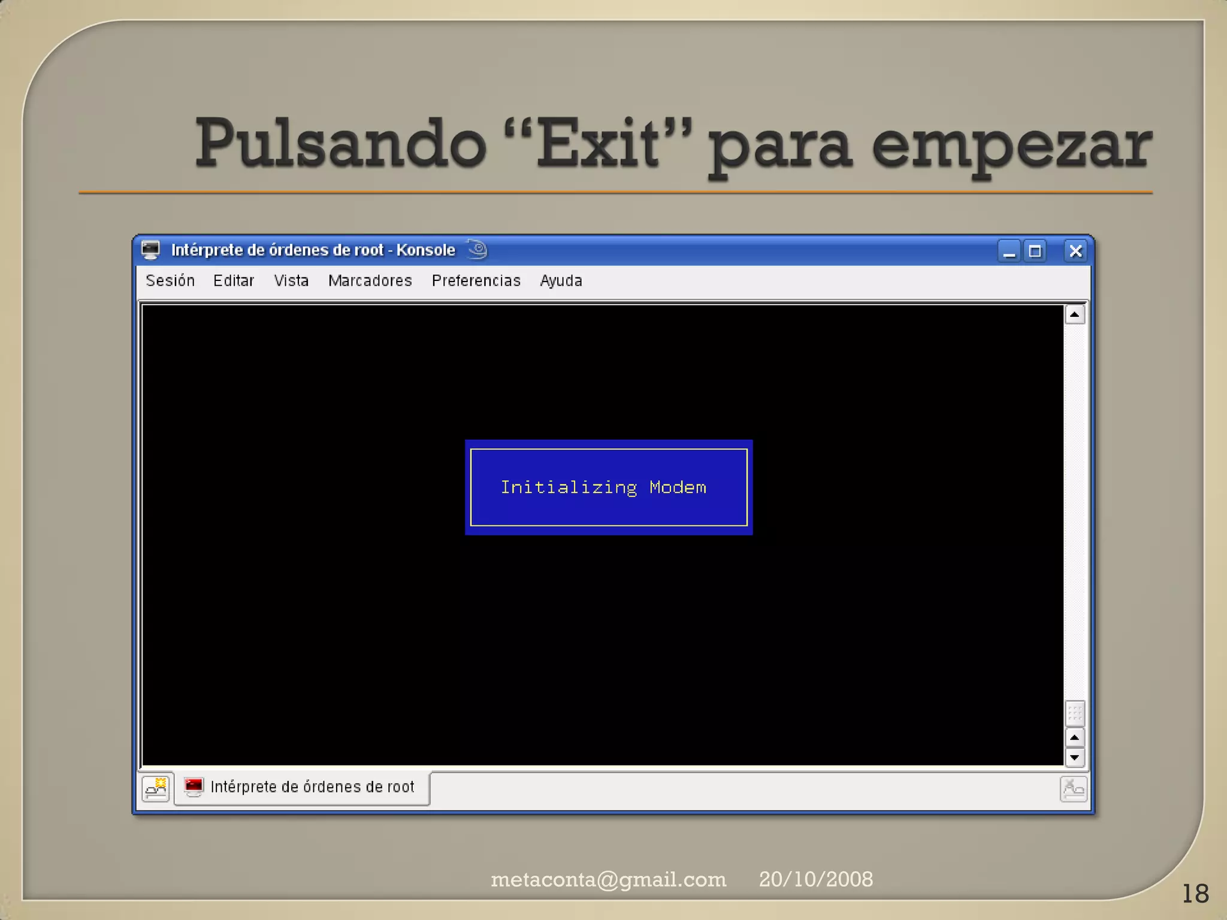Click the red terminal icon on session tab
This screenshot has width=1227, height=920.
(x=194, y=786)
